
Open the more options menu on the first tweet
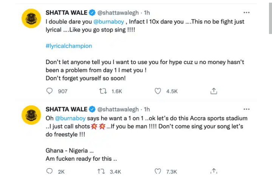point(246,13)
